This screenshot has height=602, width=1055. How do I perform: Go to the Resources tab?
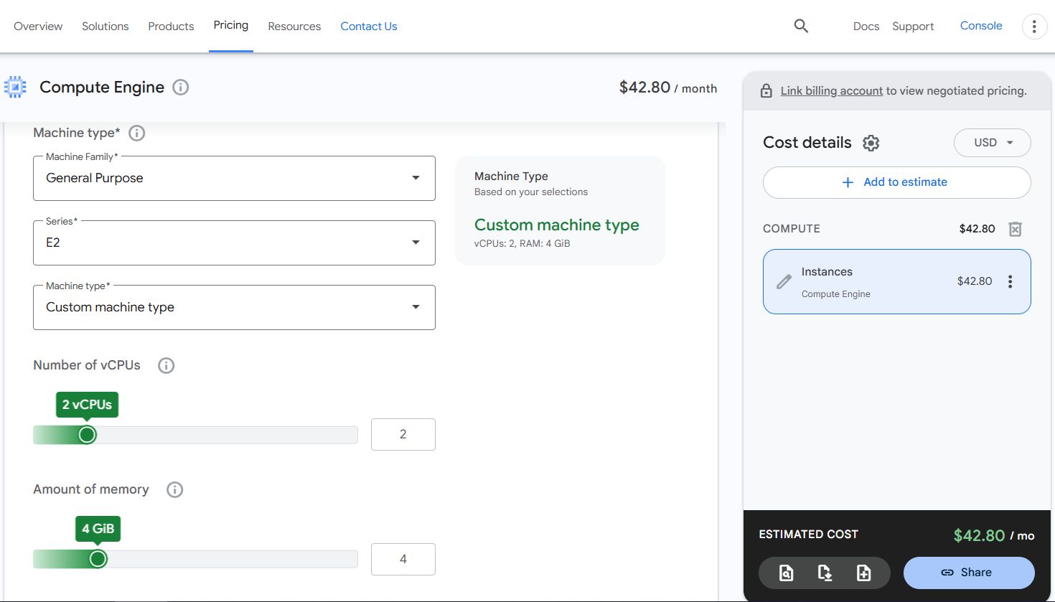click(294, 27)
